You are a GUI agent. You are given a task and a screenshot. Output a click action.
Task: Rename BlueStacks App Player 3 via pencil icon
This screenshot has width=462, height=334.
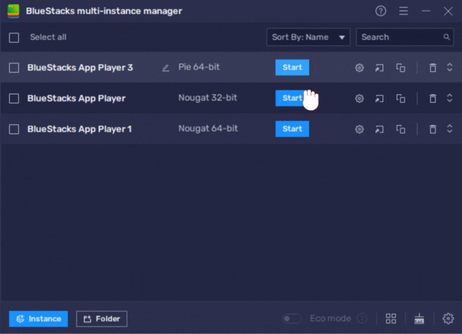pyautogui.click(x=166, y=68)
